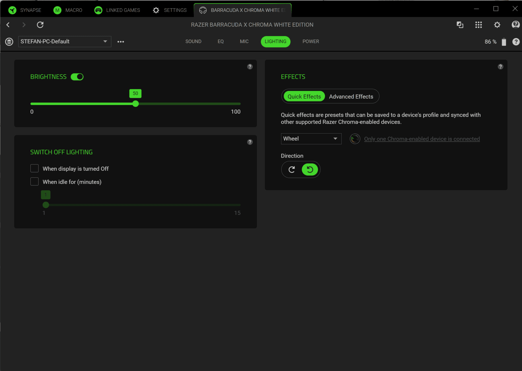522x371 pixels.
Task: Select Quick Effects
Action: 304,97
